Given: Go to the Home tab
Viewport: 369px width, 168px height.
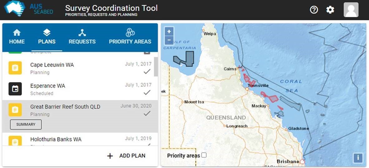Looking at the screenshot, I should 17,37.
